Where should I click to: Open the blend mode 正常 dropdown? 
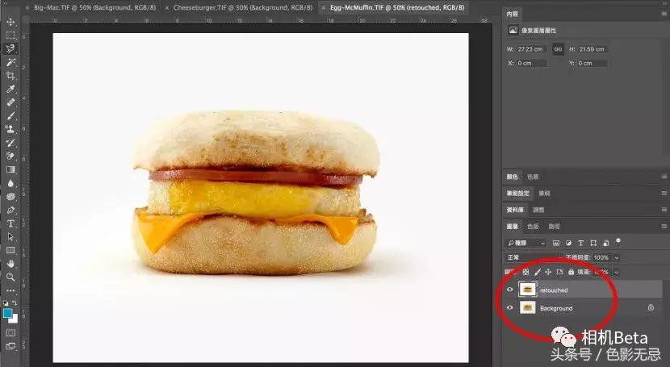pos(534,258)
